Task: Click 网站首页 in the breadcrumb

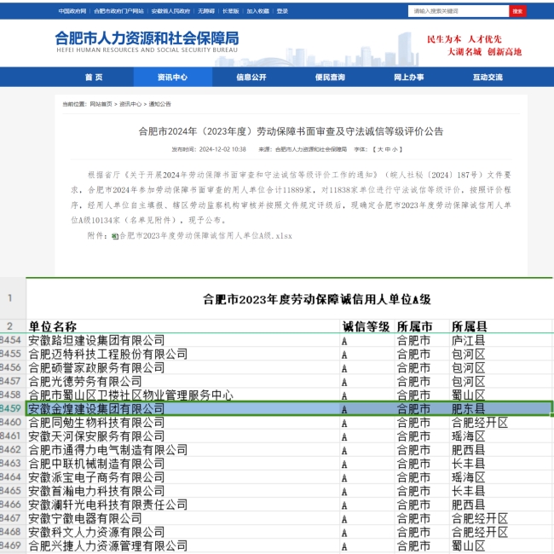Action: (101, 104)
